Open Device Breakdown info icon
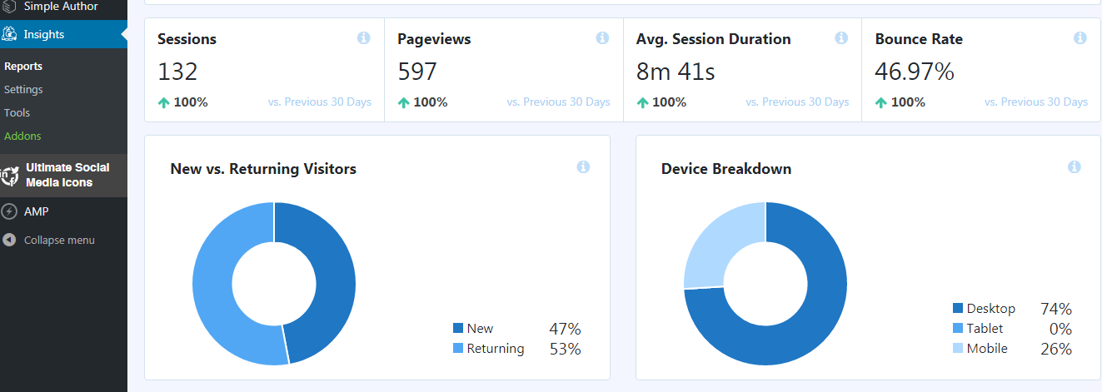 1075,167
